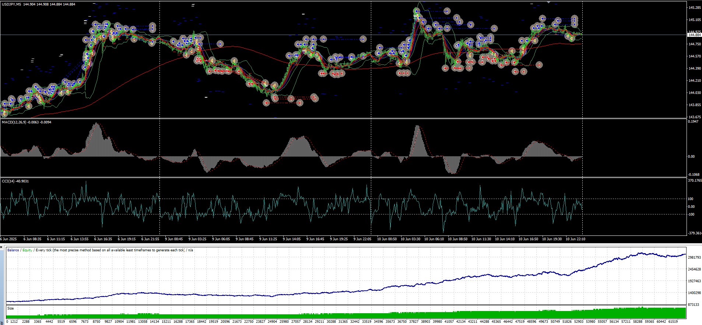The image size is (702, 325).
Task: Click the 144.570 price axis label
Action: 694,56
